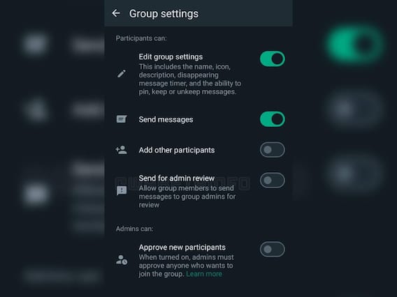
Task: Click the message icon beside Send messages
Action: (x=122, y=119)
